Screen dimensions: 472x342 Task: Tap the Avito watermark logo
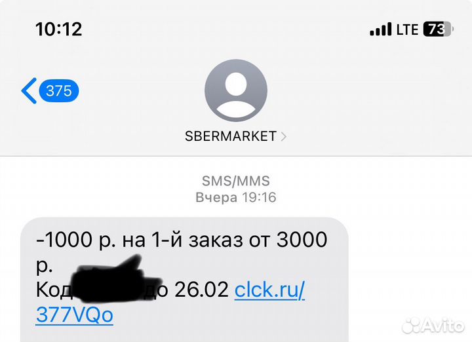[x=433, y=325]
